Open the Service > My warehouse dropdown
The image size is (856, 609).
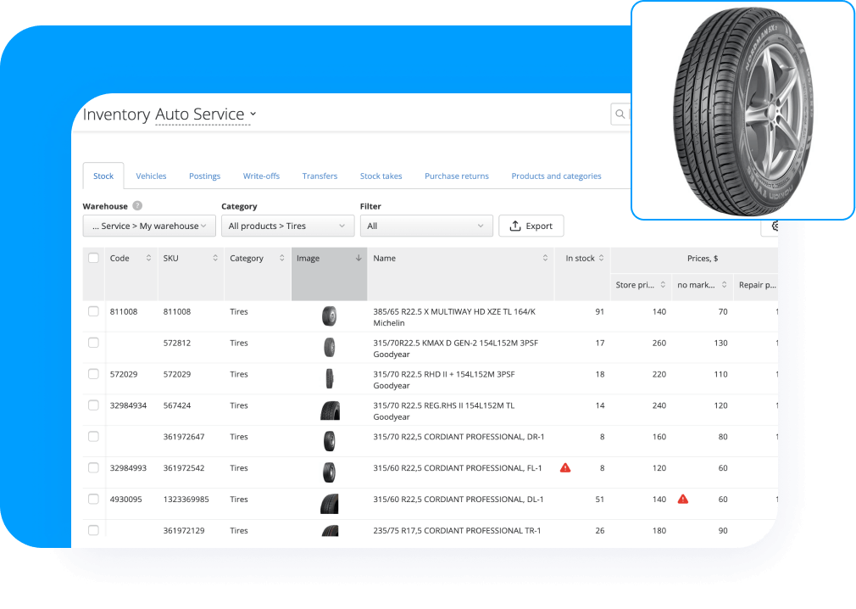coord(148,226)
